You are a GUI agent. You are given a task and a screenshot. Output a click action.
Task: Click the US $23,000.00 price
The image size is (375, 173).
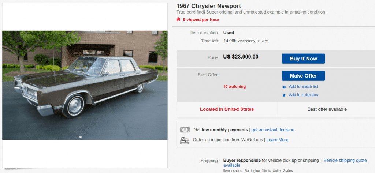click(241, 57)
